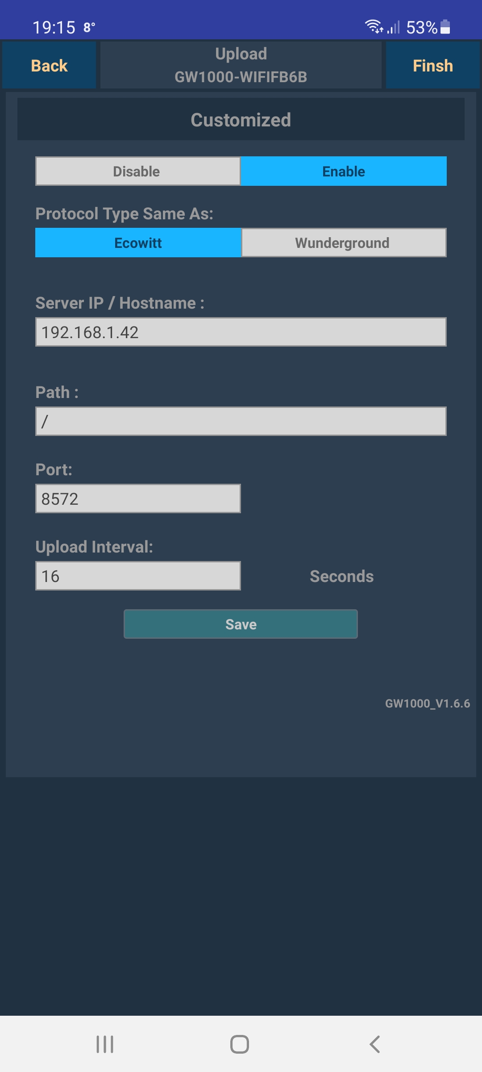Tap the Wi-Fi status icon
482x1072 pixels.
pos(373,27)
